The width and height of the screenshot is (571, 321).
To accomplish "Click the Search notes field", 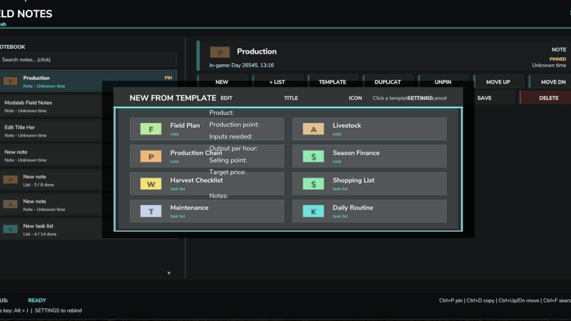I will [88, 60].
